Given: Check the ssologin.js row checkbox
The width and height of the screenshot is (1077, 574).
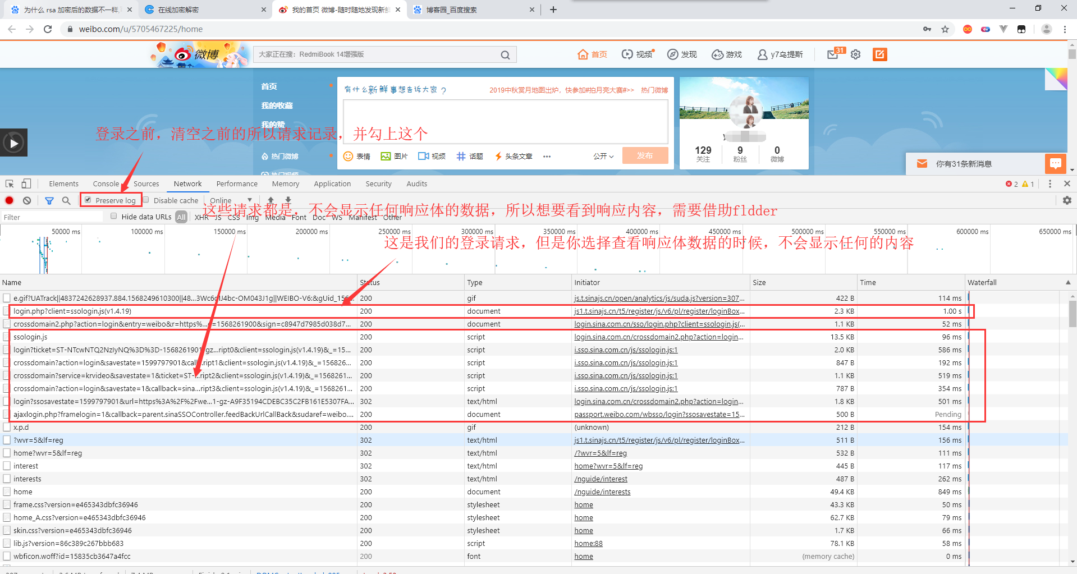Looking at the screenshot, I should pos(7,337).
